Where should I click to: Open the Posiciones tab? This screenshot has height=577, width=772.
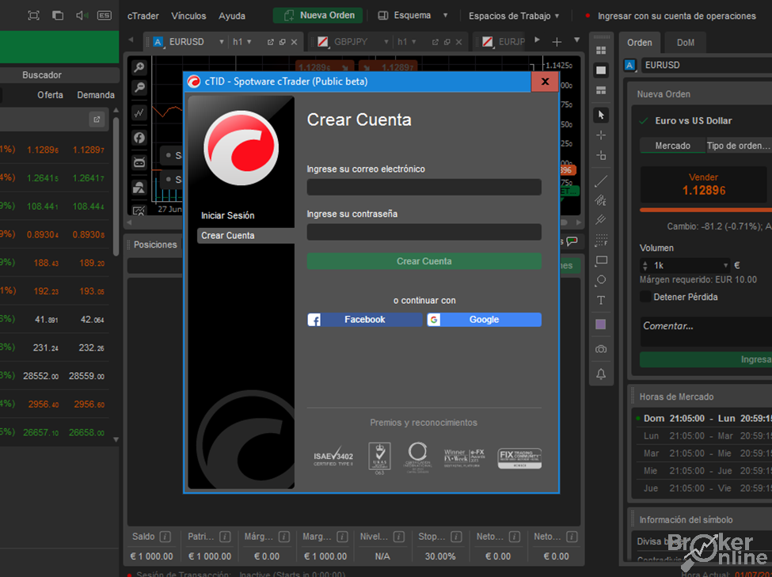coord(155,245)
